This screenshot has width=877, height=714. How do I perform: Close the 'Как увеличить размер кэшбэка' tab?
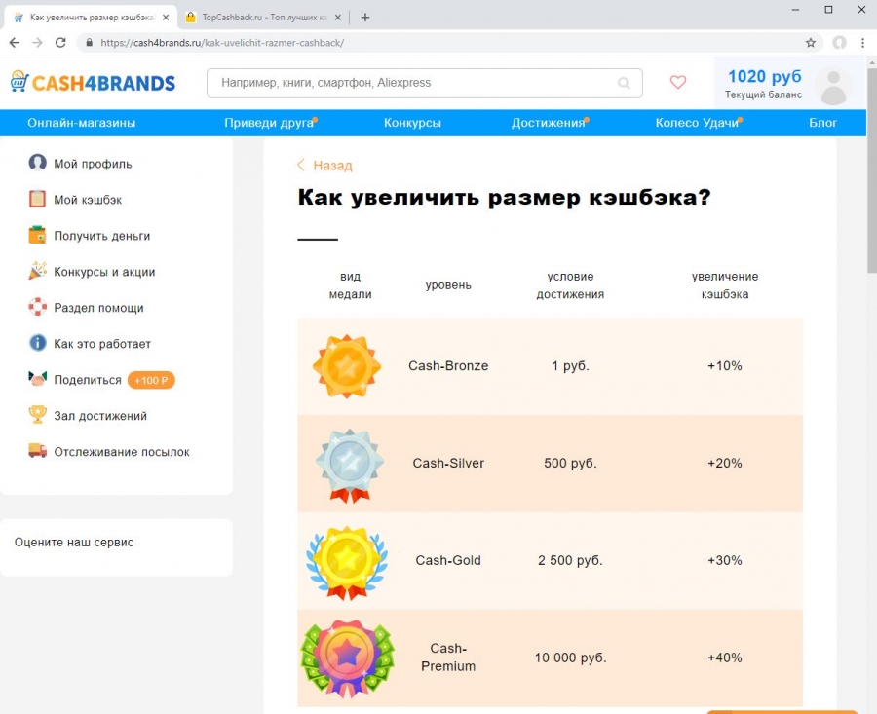[166, 18]
